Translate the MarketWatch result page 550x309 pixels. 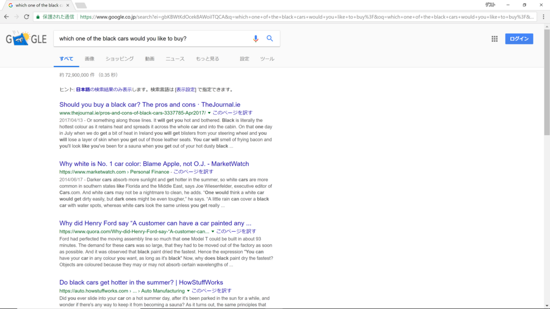(193, 172)
